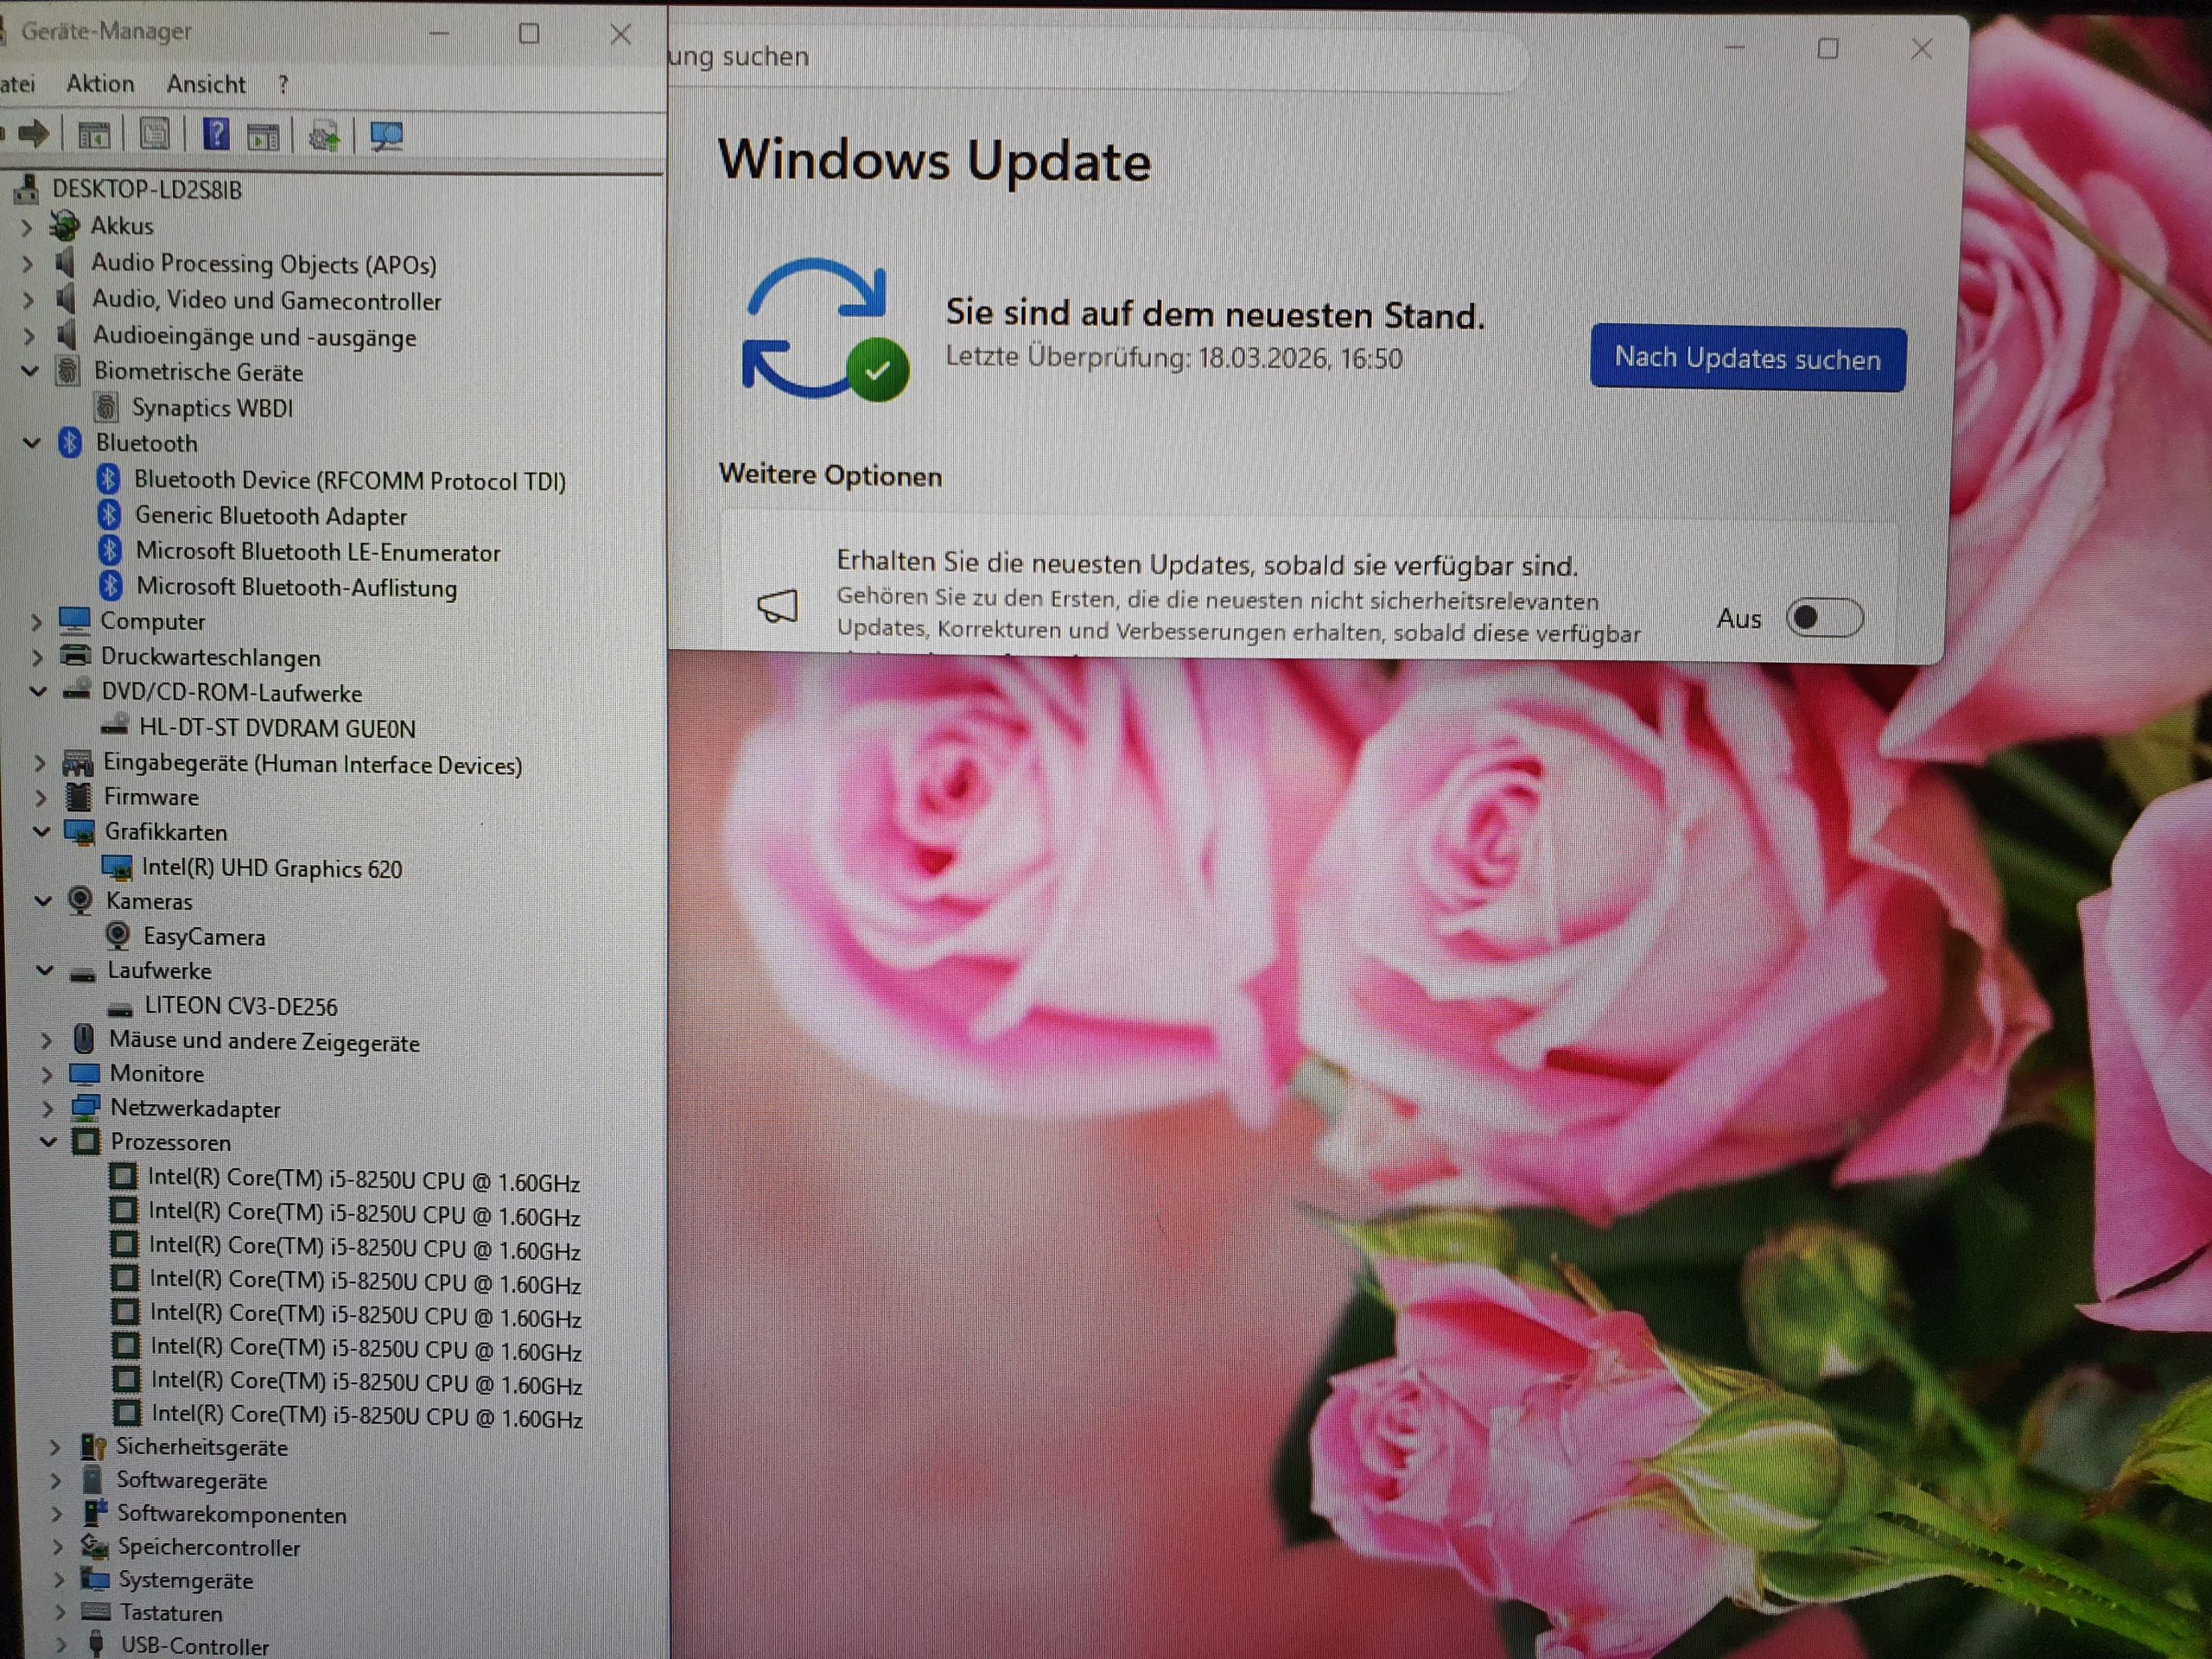Expand the Akkus category
The height and width of the screenshot is (1659, 2212).
[27, 227]
